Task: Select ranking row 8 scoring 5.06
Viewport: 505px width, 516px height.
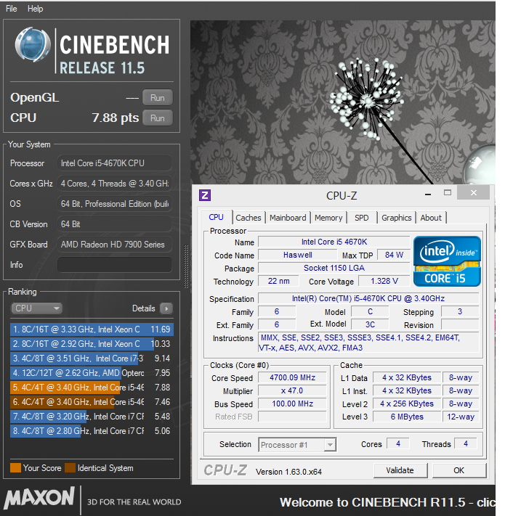Action: [92, 431]
